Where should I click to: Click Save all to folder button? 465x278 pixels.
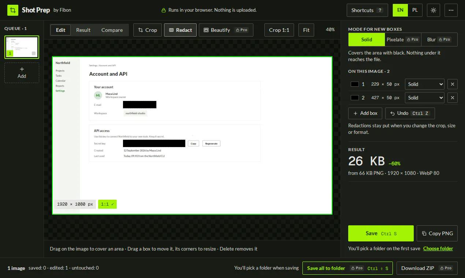point(347,268)
